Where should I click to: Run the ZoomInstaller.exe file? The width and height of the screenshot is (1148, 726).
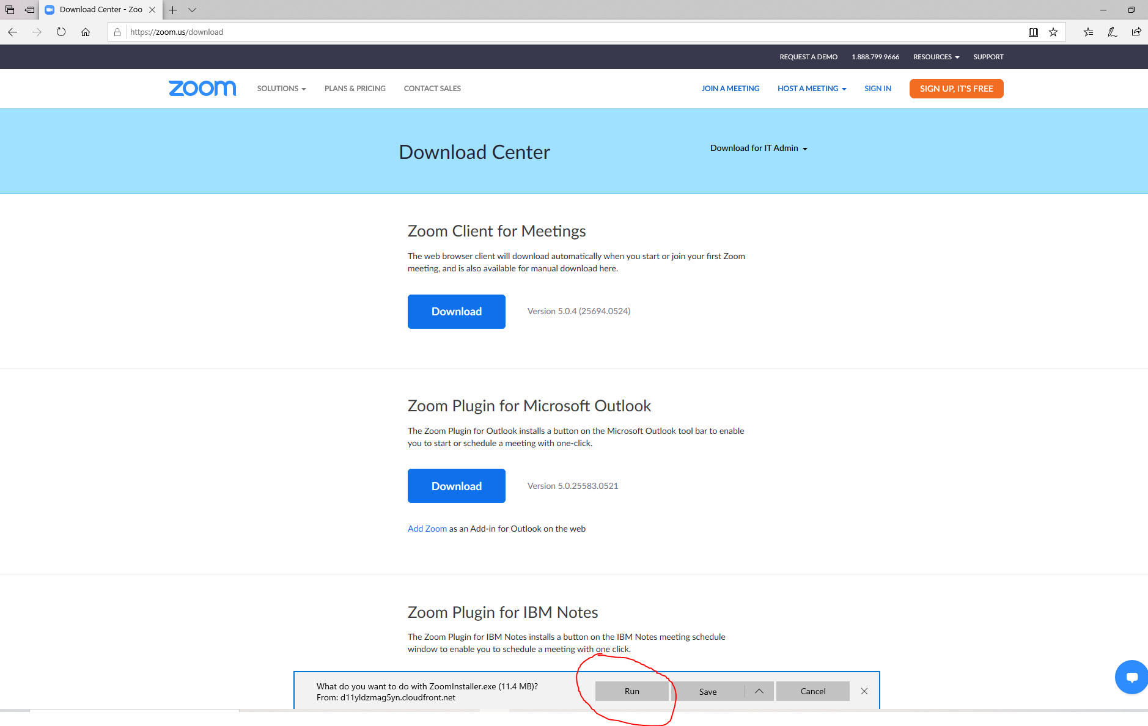click(x=632, y=691)
